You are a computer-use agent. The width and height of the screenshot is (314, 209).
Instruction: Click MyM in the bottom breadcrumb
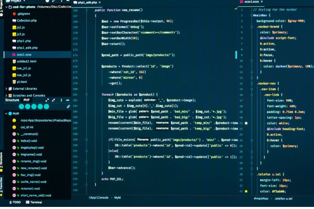tap(117, 199)
